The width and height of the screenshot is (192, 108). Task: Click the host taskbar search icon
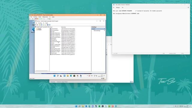point(79,106)
